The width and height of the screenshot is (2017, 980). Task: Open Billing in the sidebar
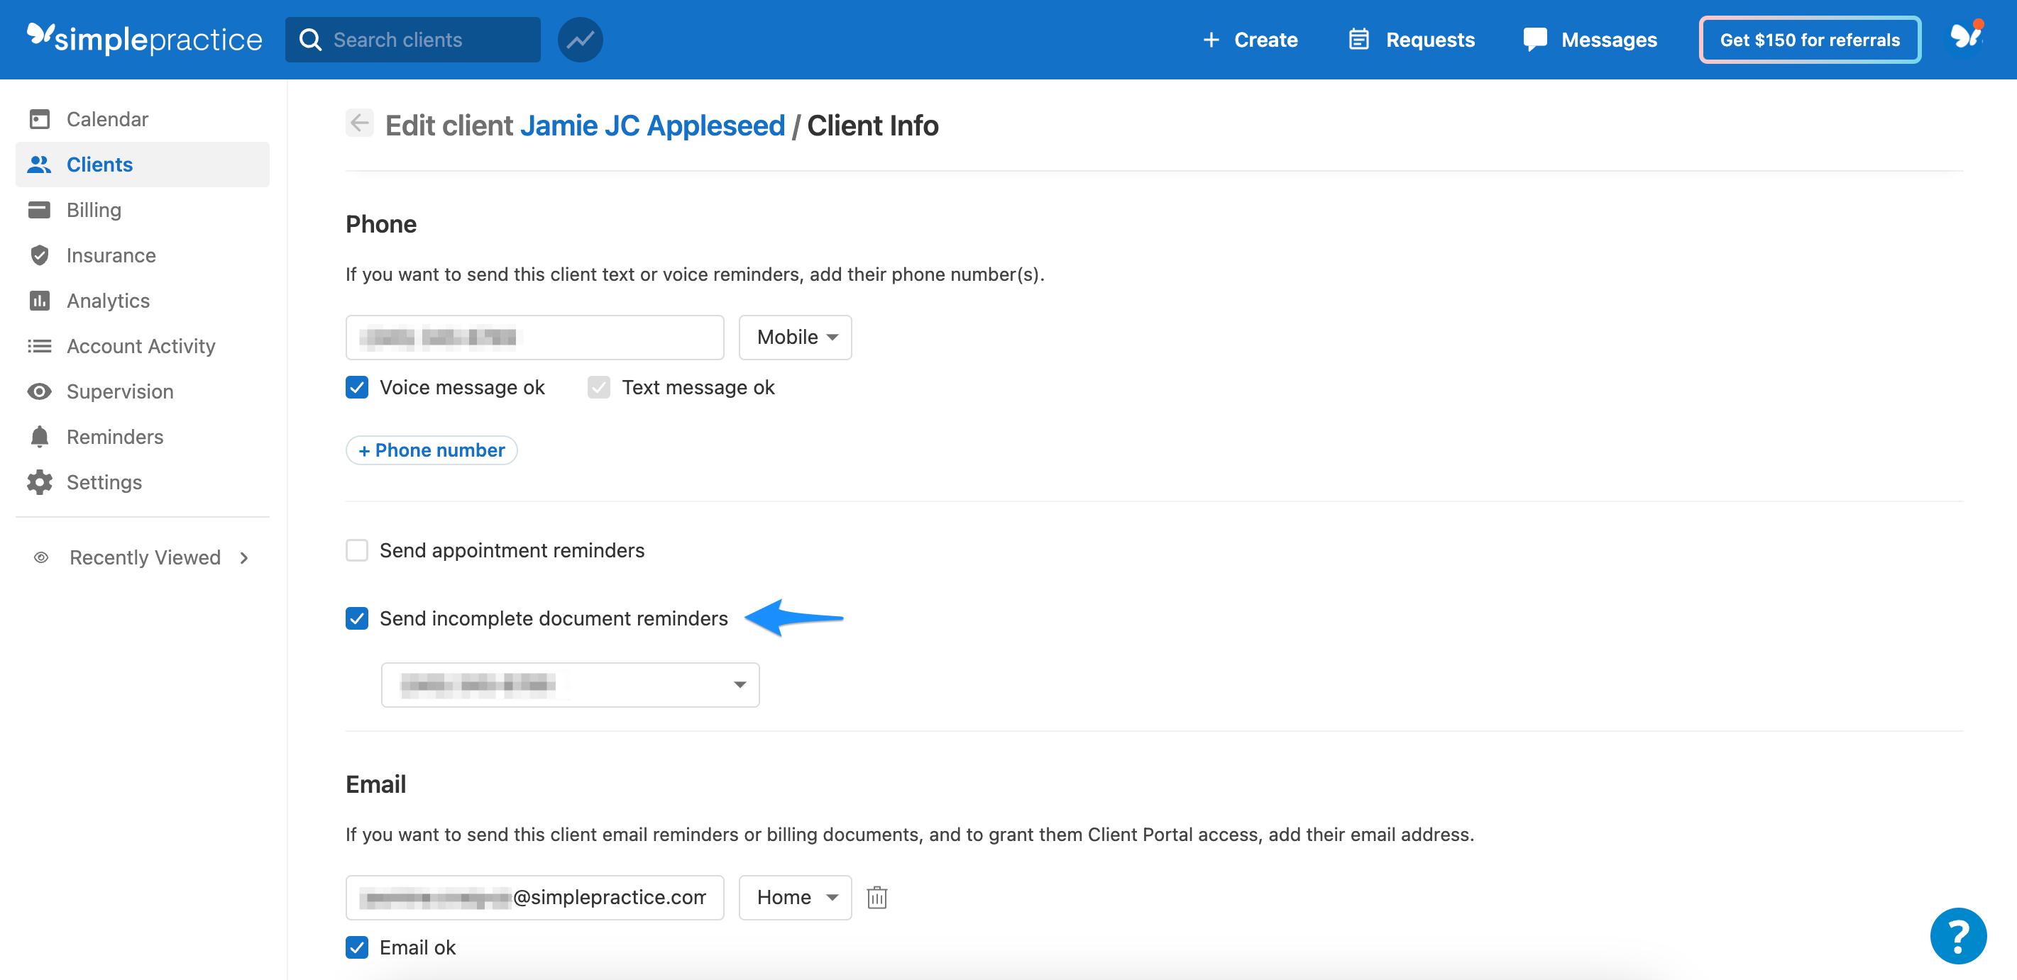[93, 210]
